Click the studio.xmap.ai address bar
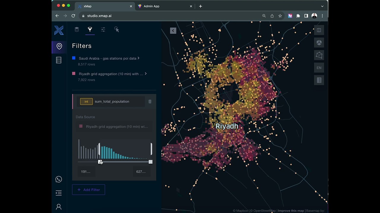This screenshot has height=213, width=380. pyautogui.click(x=170, y=16)
